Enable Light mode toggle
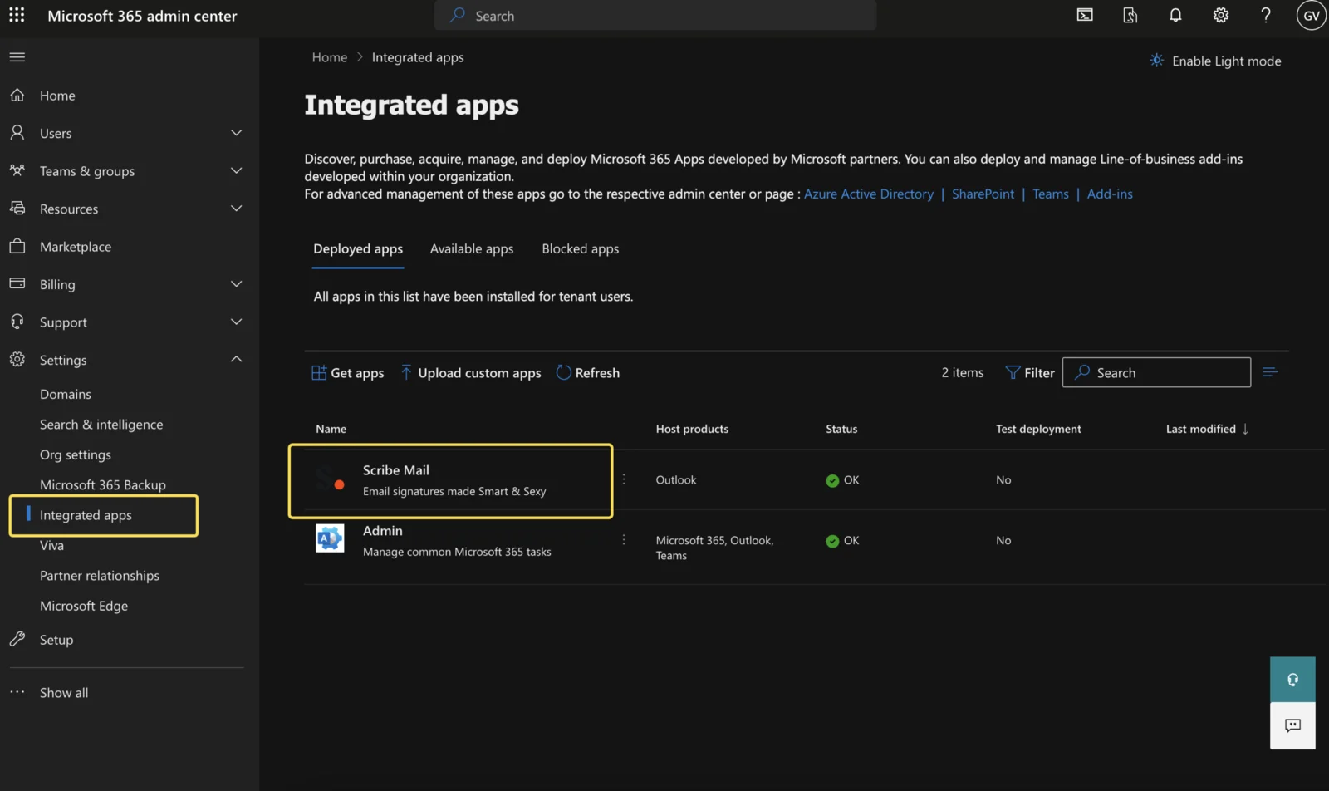 coord(1215,61)
